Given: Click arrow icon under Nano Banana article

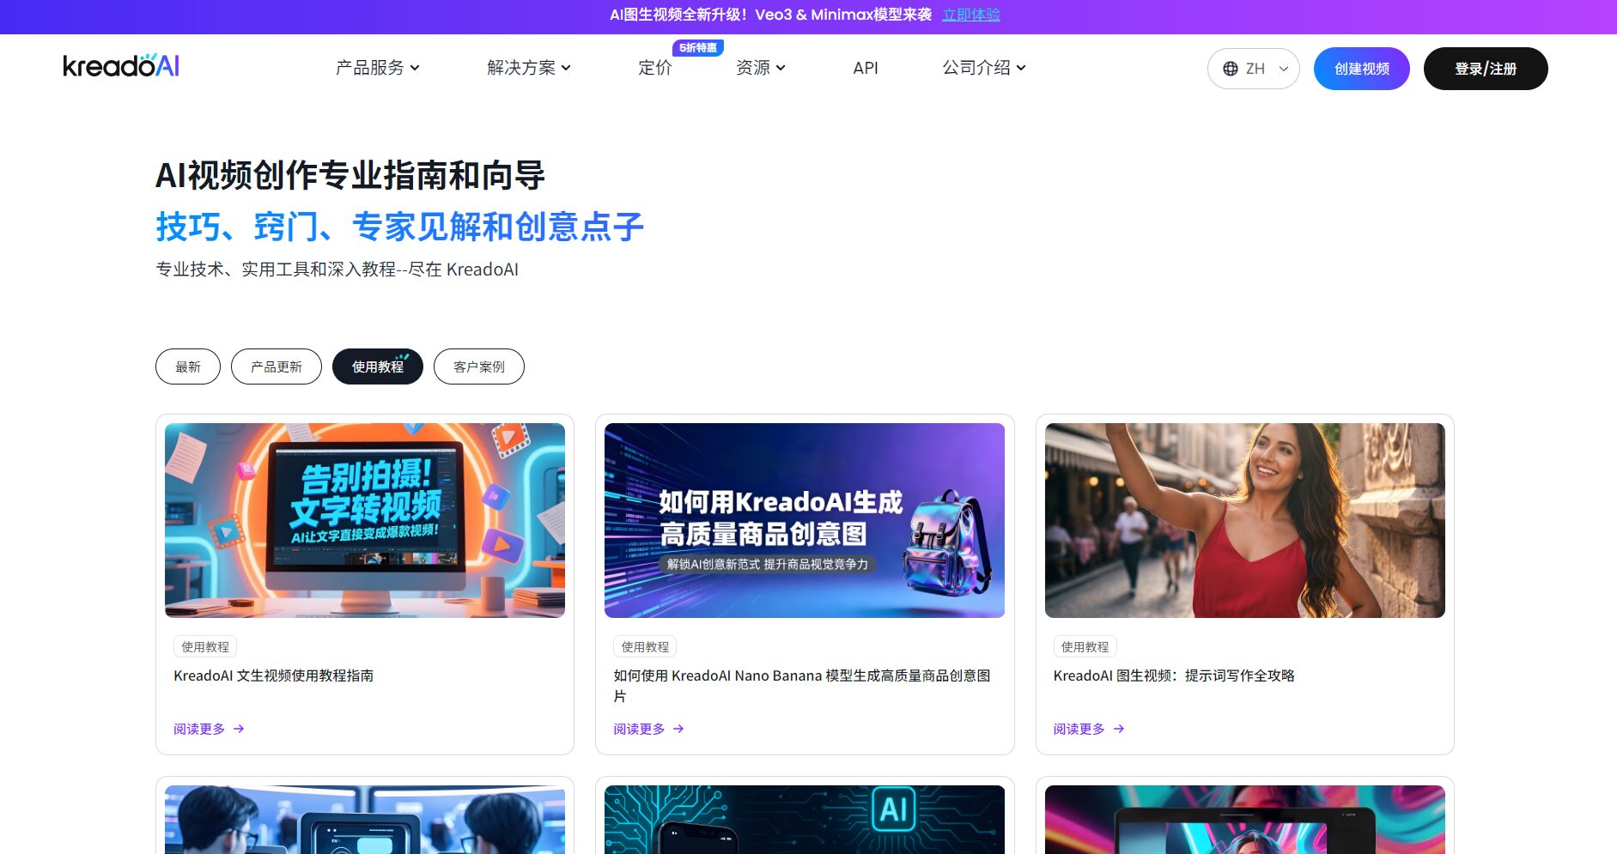Looking at the screenshot, I should [678, 729].
